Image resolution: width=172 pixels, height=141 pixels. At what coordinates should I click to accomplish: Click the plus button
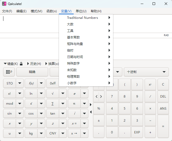click(x=150, y=132)
